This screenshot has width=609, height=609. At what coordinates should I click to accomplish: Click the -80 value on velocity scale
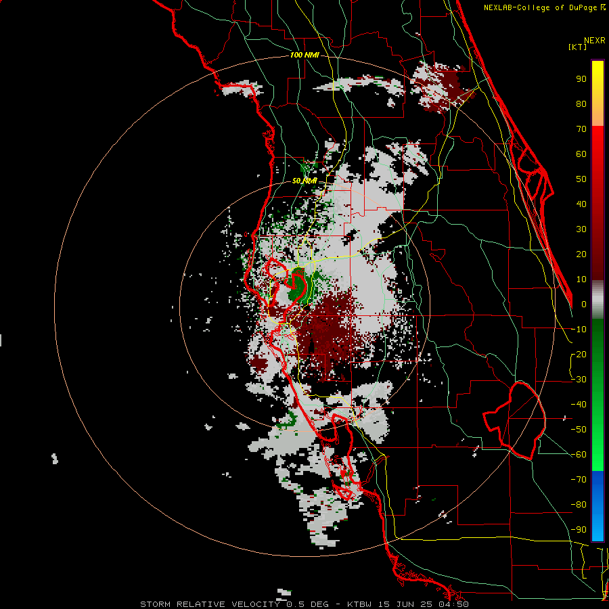[x=579, y=505]
